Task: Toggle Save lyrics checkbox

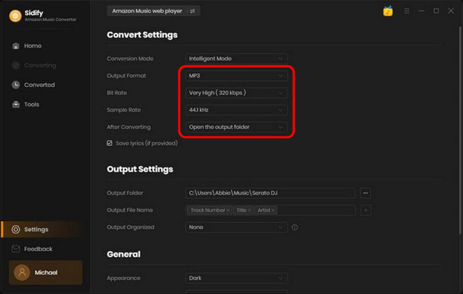Action: [x=109, y=143]
